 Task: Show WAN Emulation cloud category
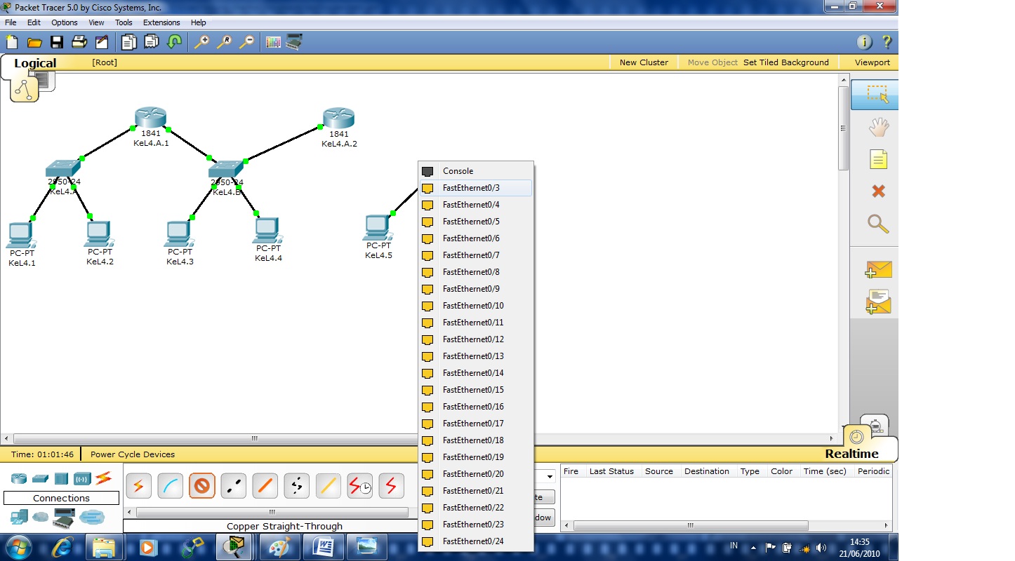click(41, 518)
